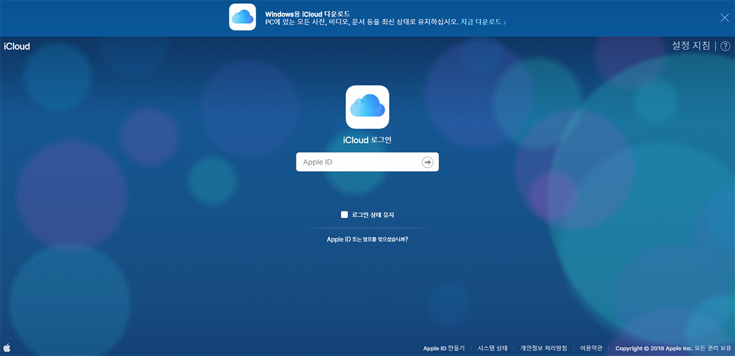Image resolution: width=735 pixels, height=356 pixels.
Task: Click the large iCloud cloud app icon
Action: [367, 106]
